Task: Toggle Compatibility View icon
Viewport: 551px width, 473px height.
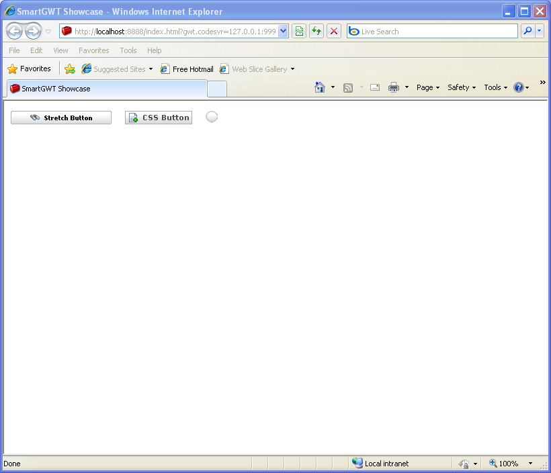Action: (299, 32)
